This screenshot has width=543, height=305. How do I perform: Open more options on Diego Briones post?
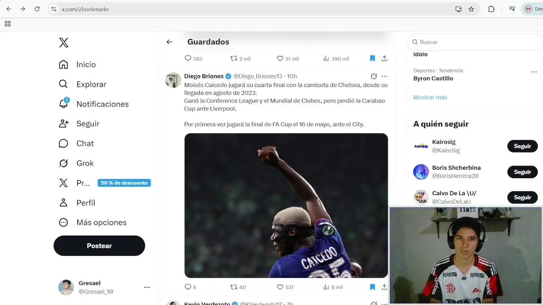click(384, 76)
